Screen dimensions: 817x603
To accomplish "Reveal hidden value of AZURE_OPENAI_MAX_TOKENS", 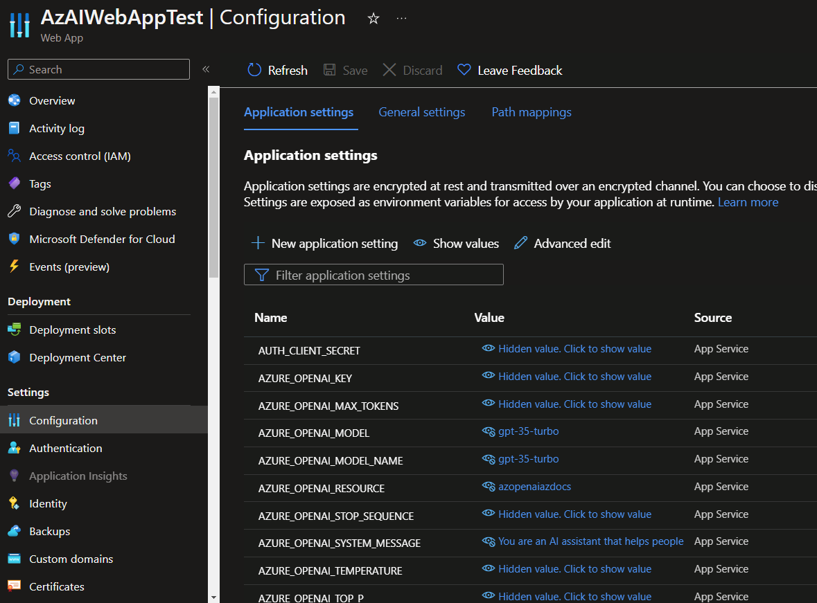I will (566, 404).
